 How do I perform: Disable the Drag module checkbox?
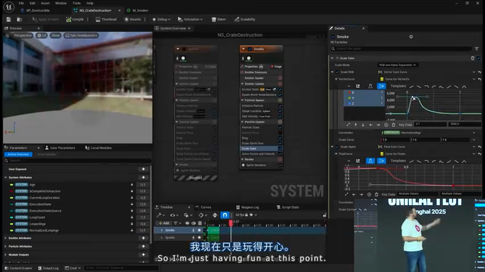pos(280,138)
